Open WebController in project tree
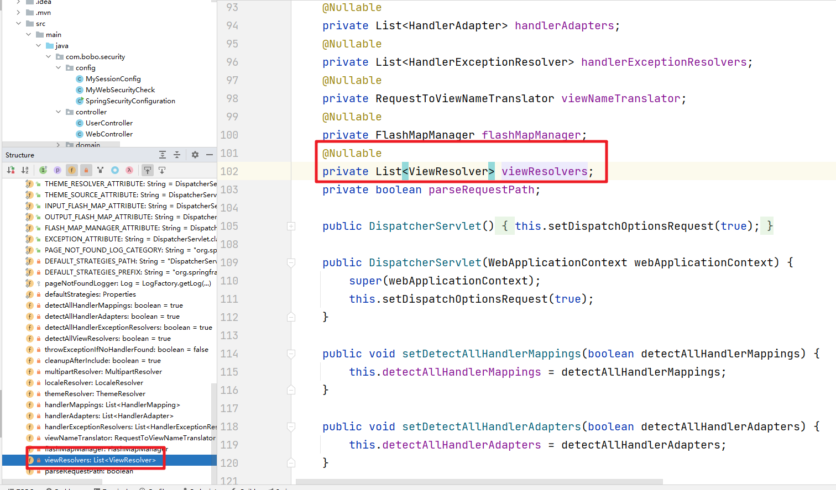 point(109,134)
